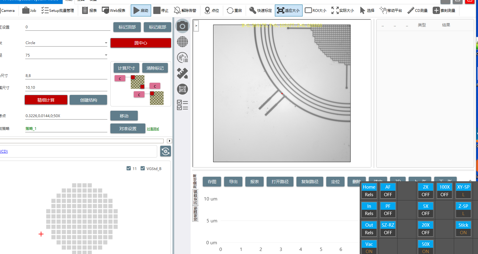Expand the panel with the > arrow beside image
The height and width of the screenshot is (254, 478).
click(x=196, y=26)
